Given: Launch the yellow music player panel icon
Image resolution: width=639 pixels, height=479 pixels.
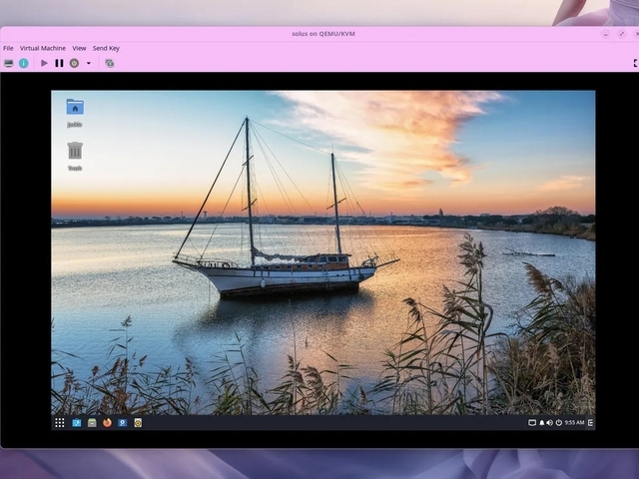Looking at the screenshot, I should (138, 423).
